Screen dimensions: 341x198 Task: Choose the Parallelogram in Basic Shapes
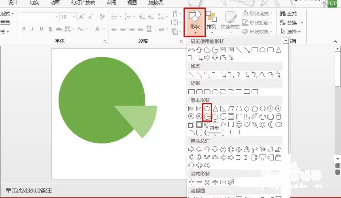(231, 108)
